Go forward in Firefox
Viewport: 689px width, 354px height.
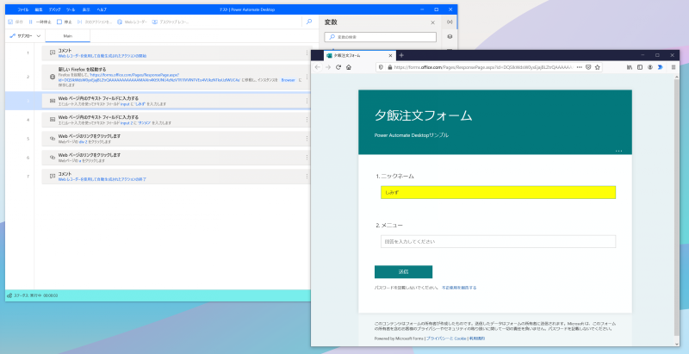pos(328,67)
